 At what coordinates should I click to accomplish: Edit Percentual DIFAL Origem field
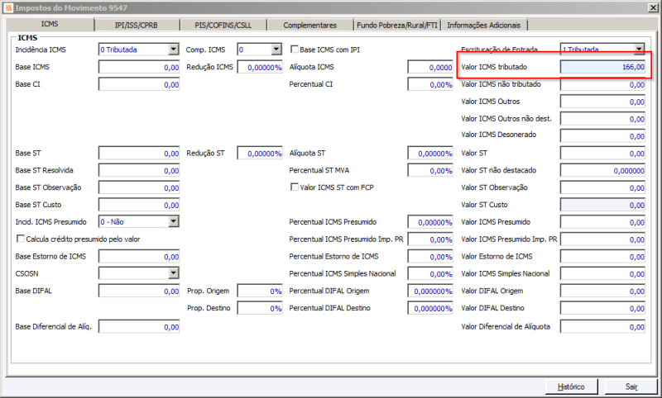click(430, 291)
